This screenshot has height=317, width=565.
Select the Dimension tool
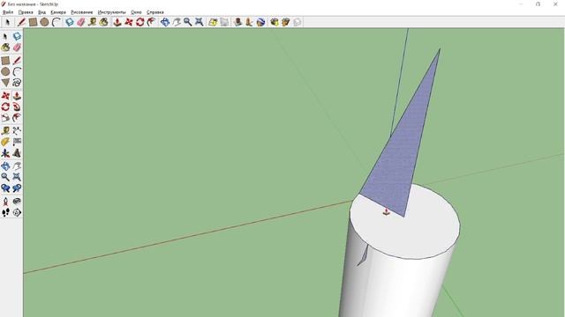17,131
